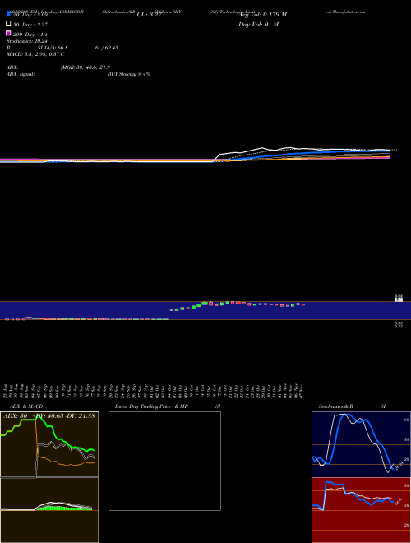The height and width of the screenshot is (543, 411).
Task: Click the 'Day Vol: 0 M' value
Action: (258, 25)
